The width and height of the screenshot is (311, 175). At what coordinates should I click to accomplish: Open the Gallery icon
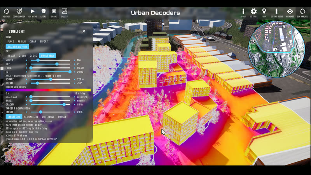pyautogui.click(x=64, y=13)
